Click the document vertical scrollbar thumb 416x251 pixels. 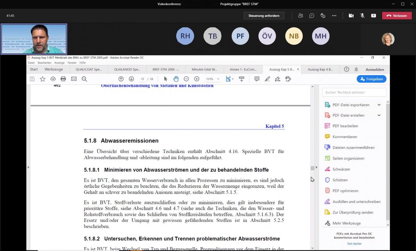coord(313,168)
